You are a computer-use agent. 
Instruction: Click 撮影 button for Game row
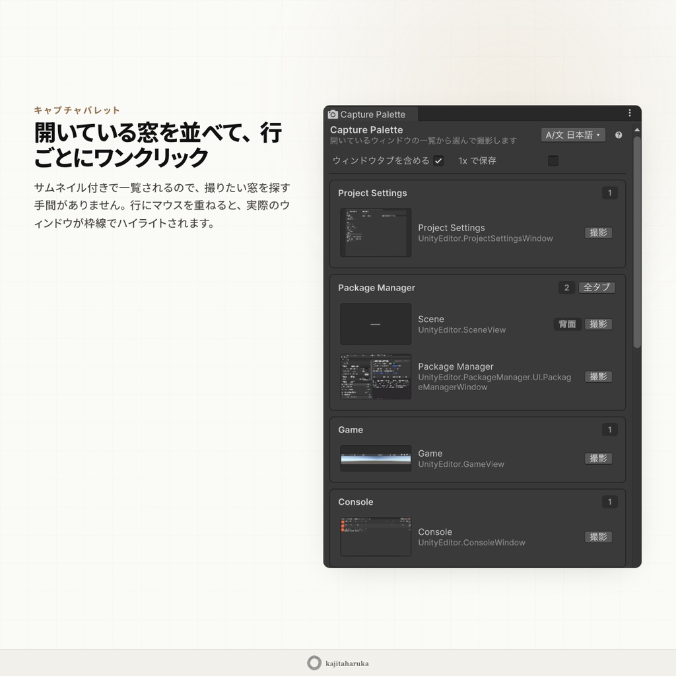[598, 458]
